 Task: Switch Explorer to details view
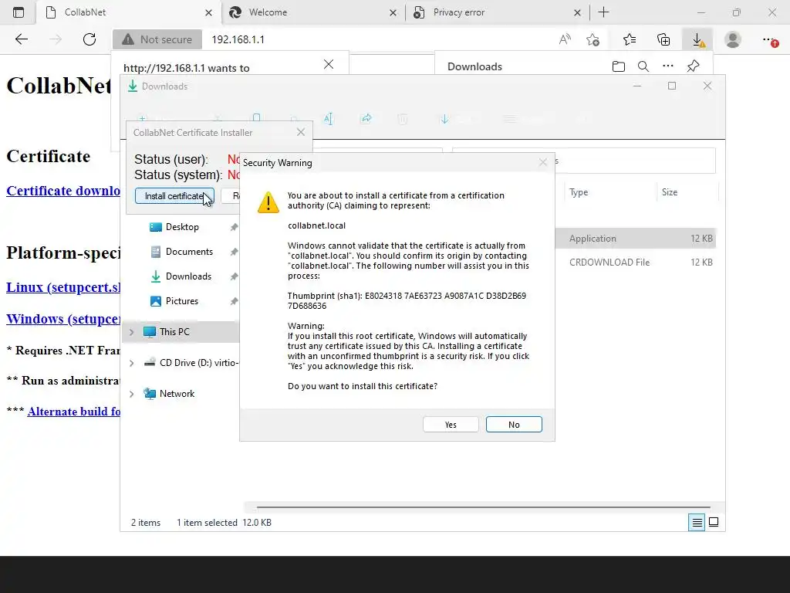coord(697,523)
